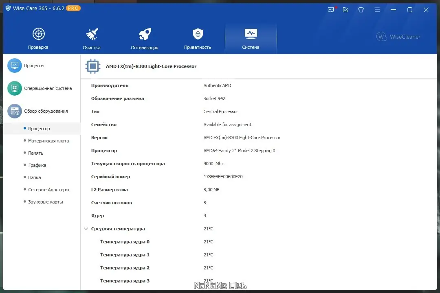Viewport: 440px width, 293px height.
Task: Click the Central Processor value
Action: click(x=220, y=112)
